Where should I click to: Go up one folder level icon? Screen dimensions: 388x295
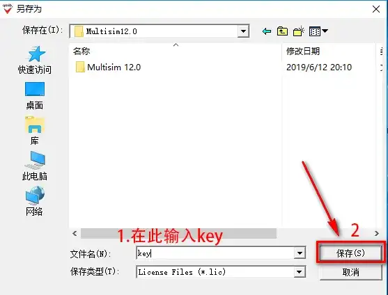[x=282, y=31]
